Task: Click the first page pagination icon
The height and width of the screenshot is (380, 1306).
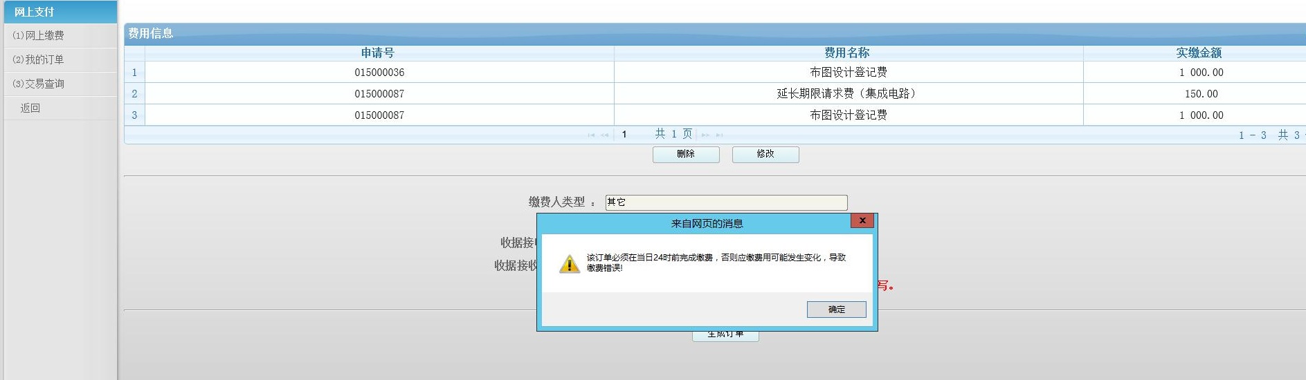Action: [x=591, y=135]
